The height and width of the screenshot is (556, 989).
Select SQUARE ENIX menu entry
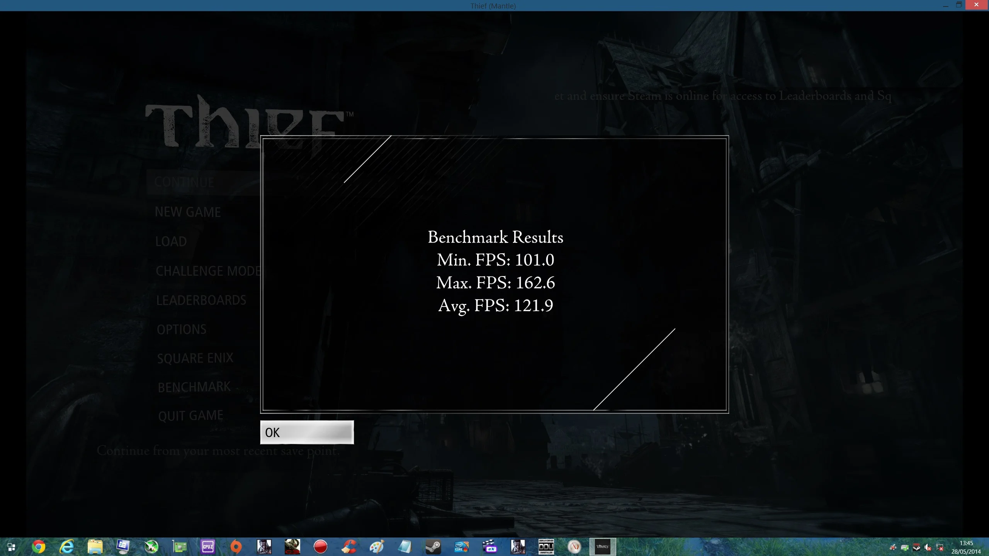pyautogui.click(x=195, y=358)
